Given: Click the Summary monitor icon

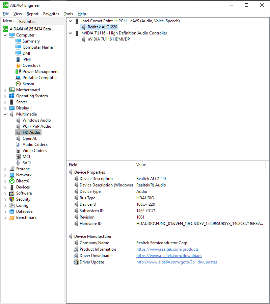Looking at the screenshot, I should [18, 41].
